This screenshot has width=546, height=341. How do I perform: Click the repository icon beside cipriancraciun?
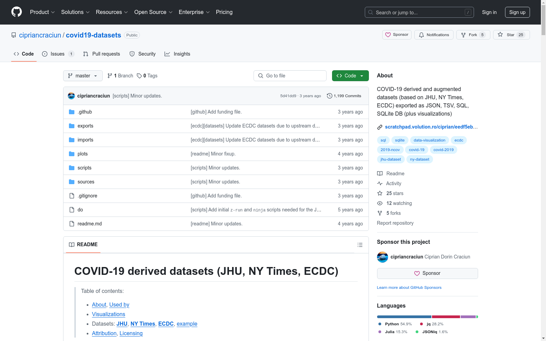[x=14, y=35]
